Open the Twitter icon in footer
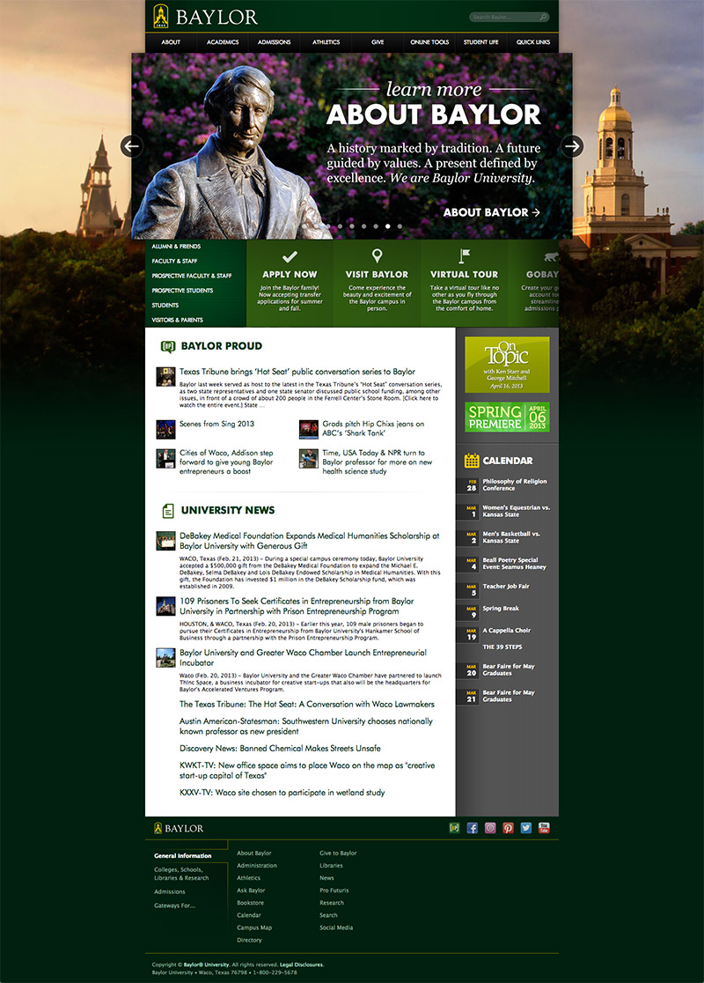 [526, 828]
